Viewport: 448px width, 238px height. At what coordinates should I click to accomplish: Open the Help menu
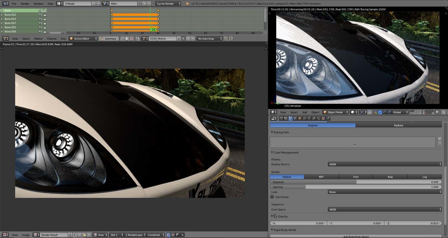click(x=50, y=3)
